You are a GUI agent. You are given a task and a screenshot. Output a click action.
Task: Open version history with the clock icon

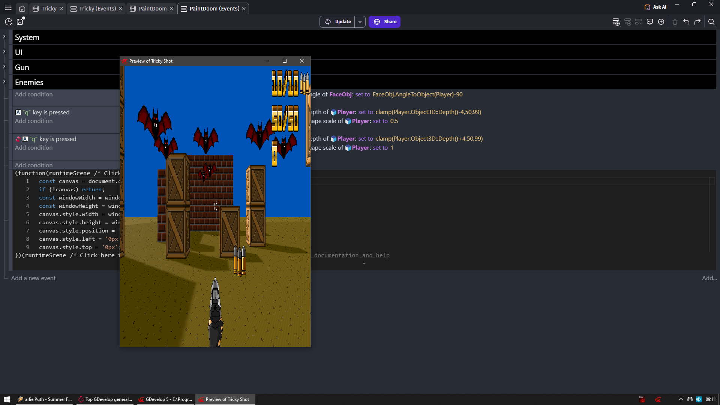point(8,22)
